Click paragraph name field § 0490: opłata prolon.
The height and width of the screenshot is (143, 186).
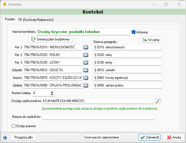[x=128, y=85]
